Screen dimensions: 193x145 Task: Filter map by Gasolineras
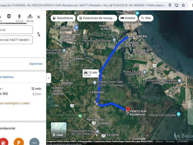click(63, 18)
